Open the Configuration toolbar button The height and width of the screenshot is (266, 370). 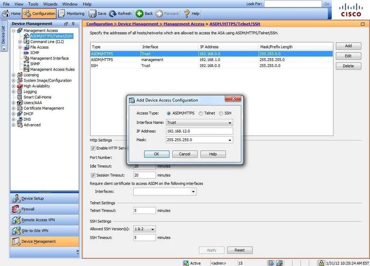[x=39, y=13]
